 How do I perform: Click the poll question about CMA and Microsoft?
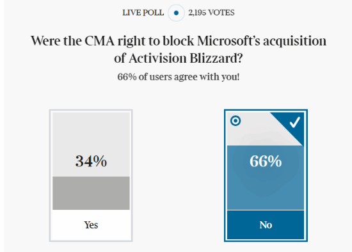pos(179,49)
